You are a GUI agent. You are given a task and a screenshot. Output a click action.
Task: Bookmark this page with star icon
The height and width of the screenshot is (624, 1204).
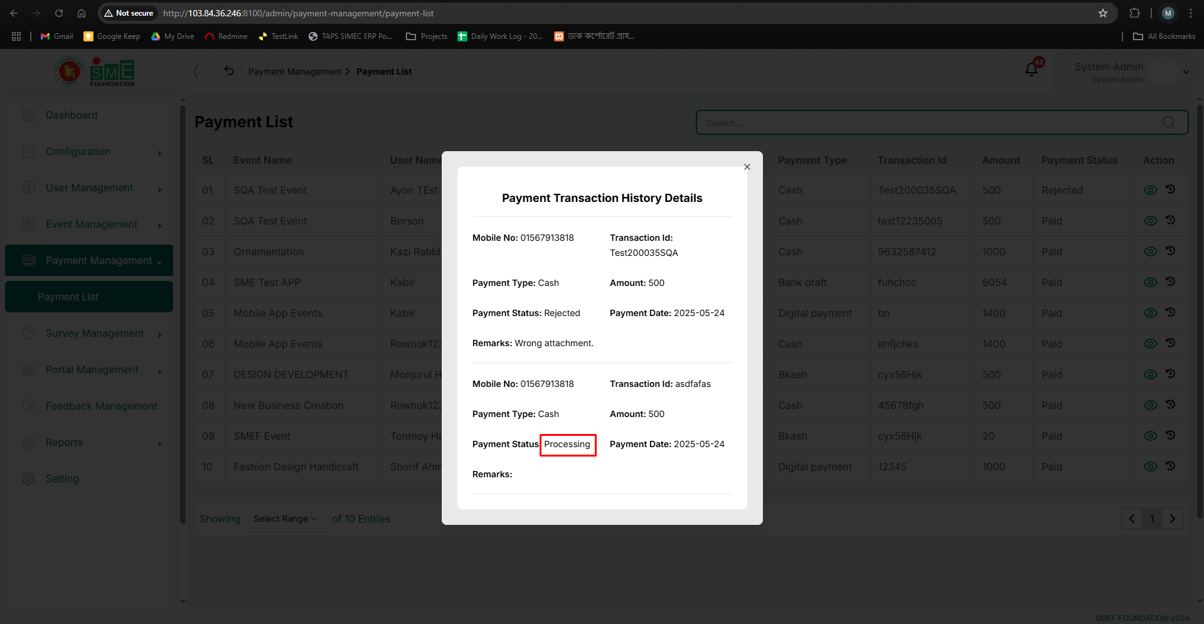click(1102, 13)
